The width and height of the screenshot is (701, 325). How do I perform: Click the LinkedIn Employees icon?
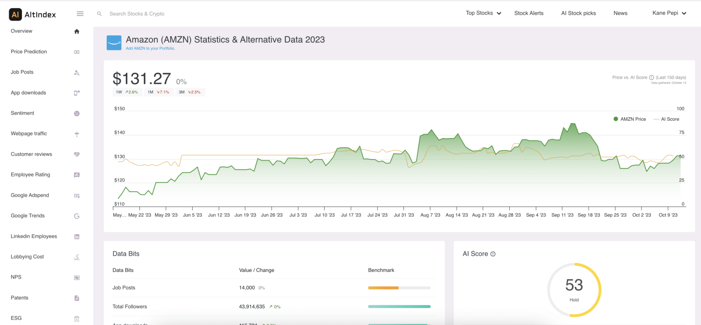(x=77, y=237)
